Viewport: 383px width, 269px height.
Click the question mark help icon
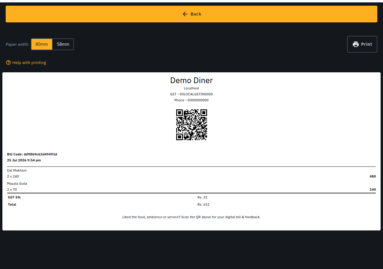coord(8,62)
